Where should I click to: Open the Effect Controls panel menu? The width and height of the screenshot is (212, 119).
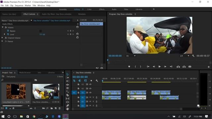pos(37,14)
